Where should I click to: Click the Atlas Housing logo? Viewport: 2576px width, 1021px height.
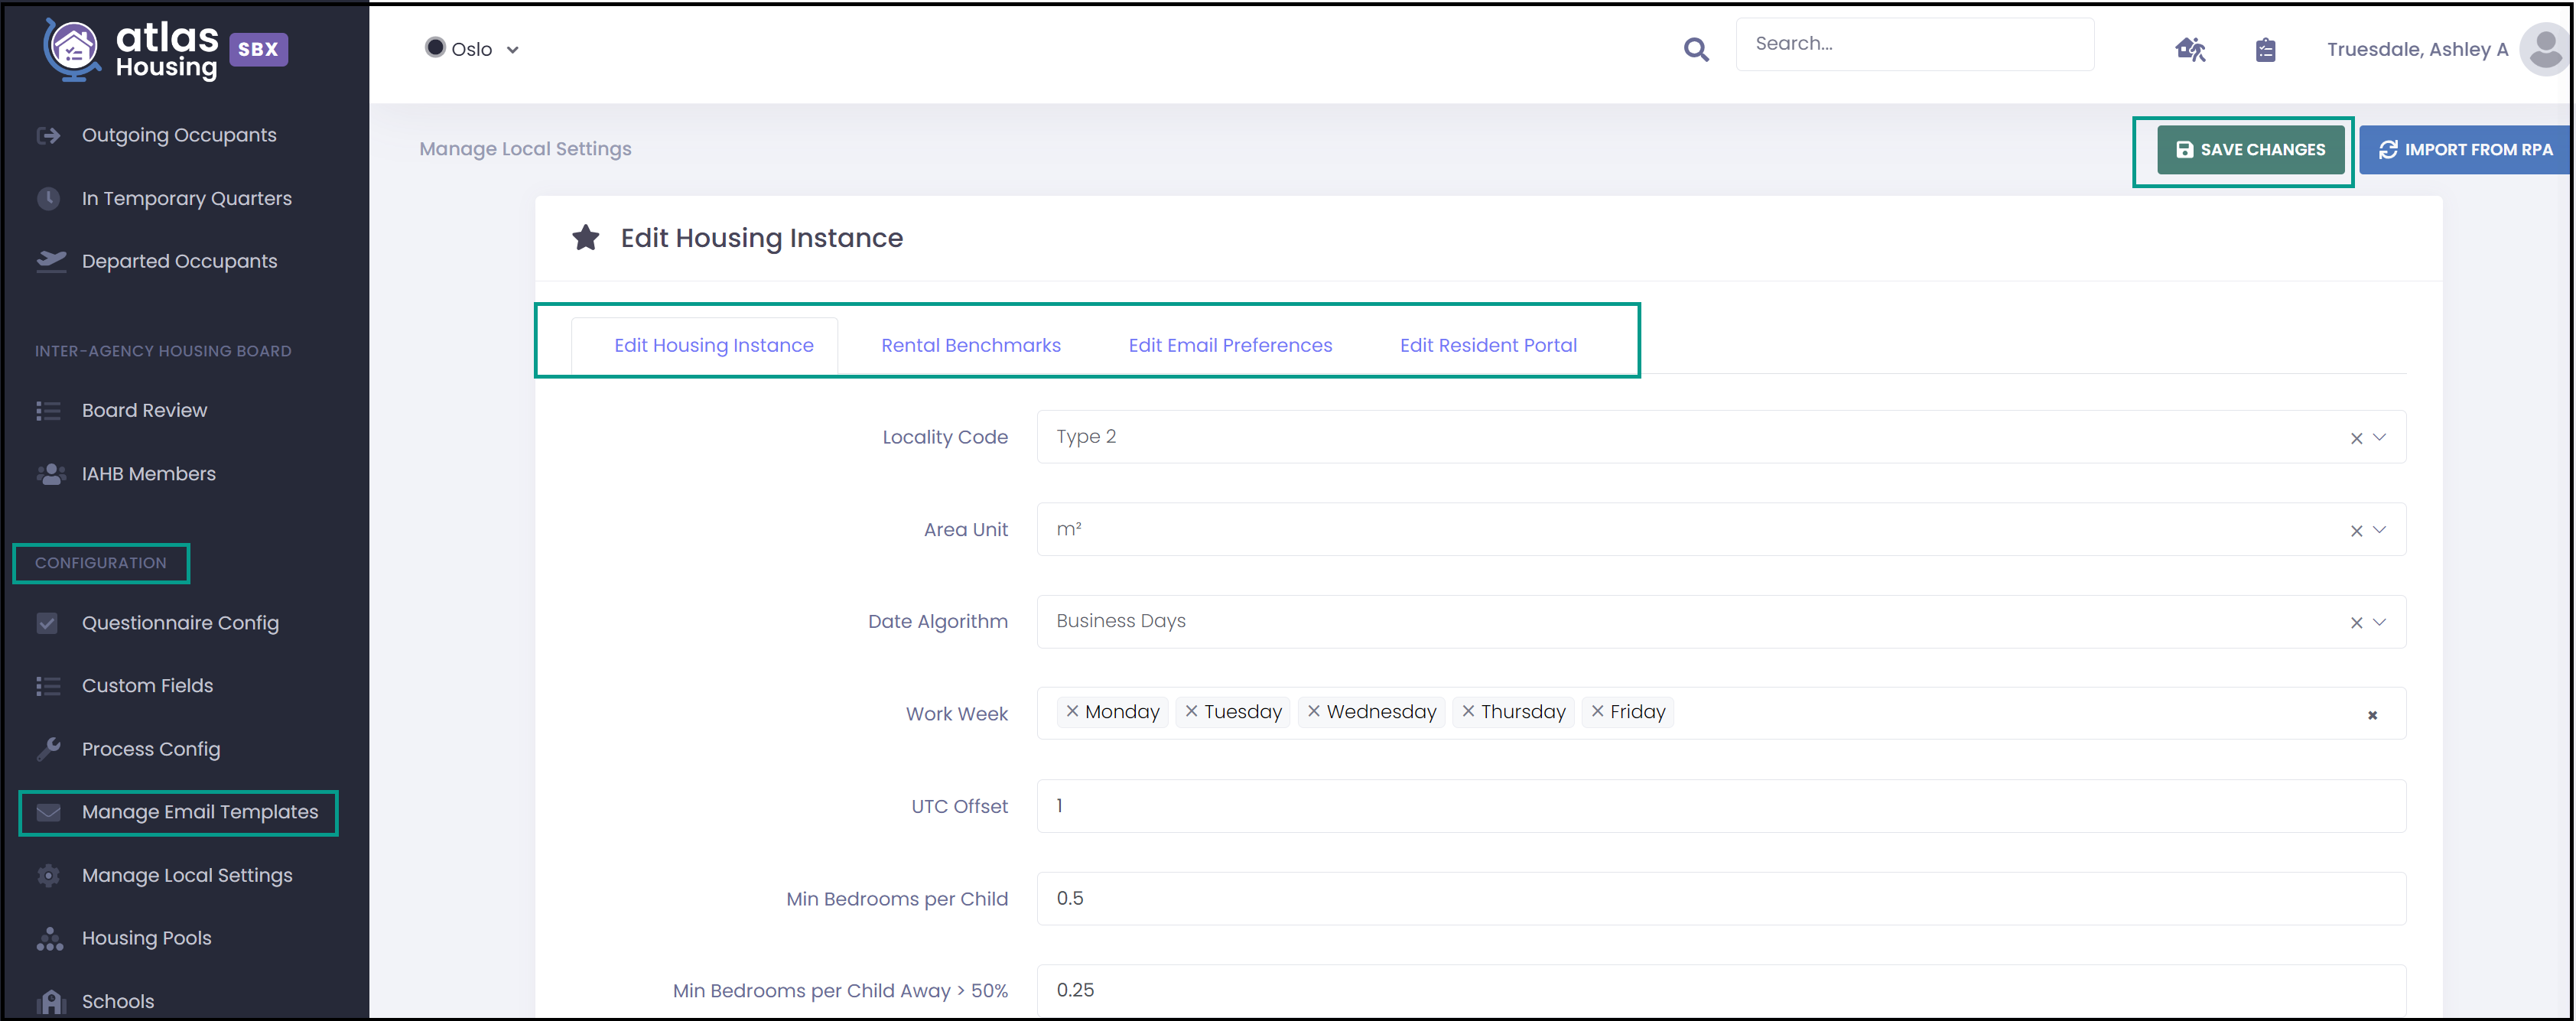130,49
